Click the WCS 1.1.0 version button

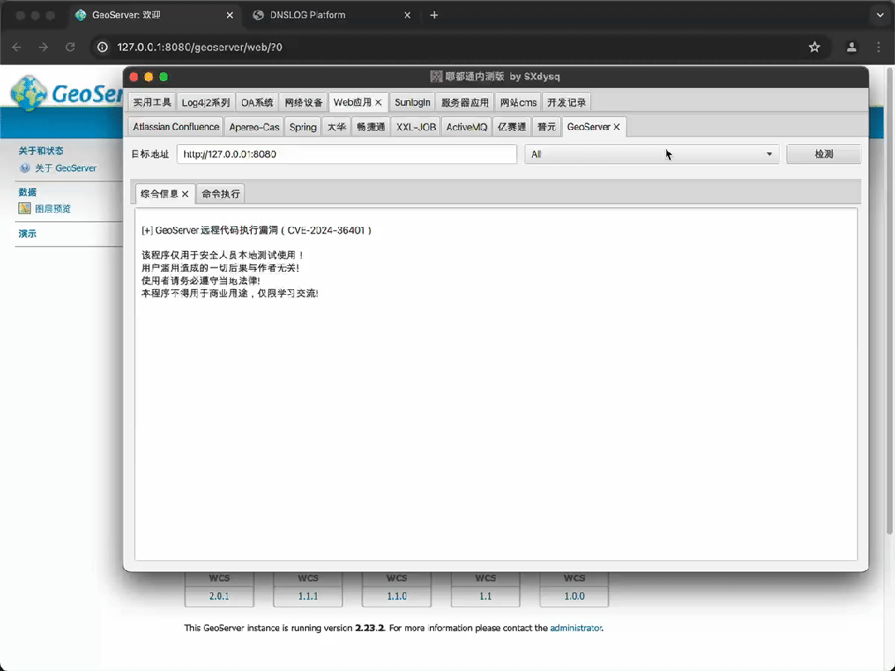coord(397,596)
